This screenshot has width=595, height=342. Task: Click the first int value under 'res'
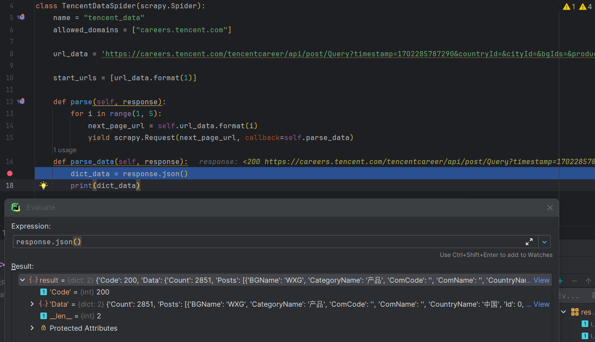585,324
